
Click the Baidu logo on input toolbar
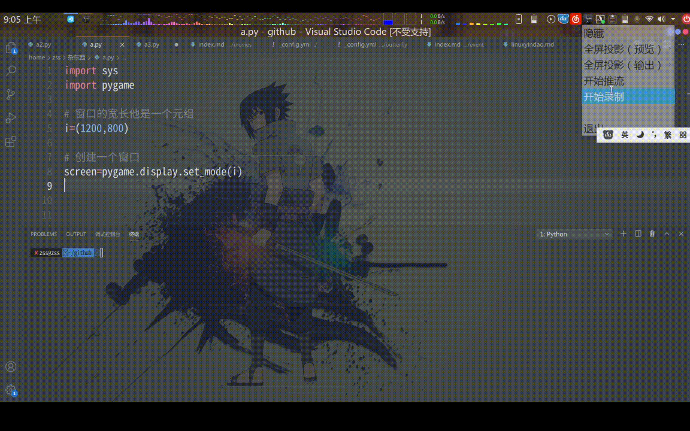608,135
